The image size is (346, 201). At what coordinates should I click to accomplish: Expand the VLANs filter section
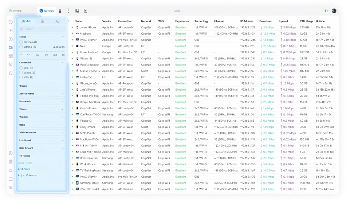point(42,109)
